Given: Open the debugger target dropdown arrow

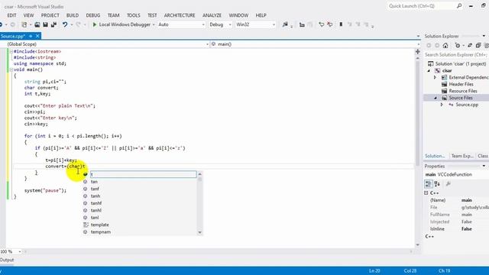Looking at the screenshot, I should (x=154, y=24).
